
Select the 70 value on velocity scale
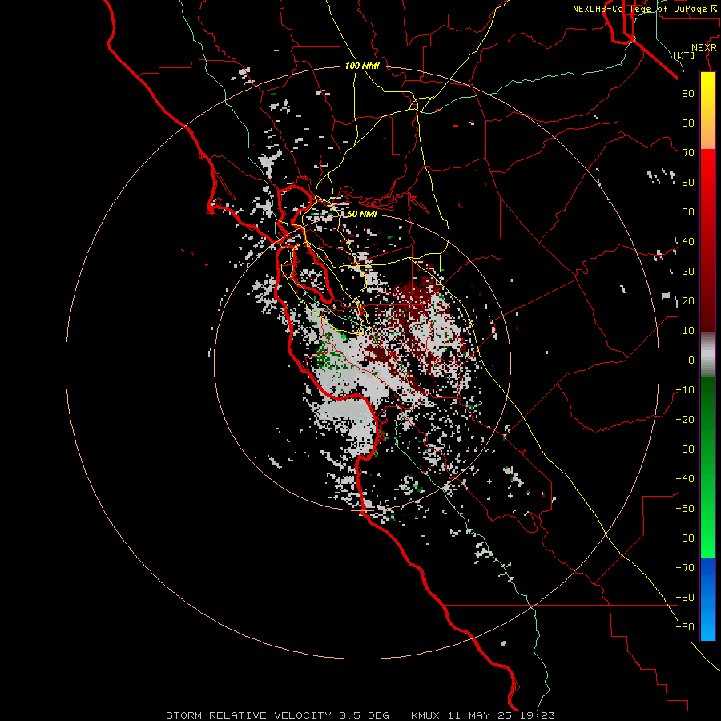(688, 153)
